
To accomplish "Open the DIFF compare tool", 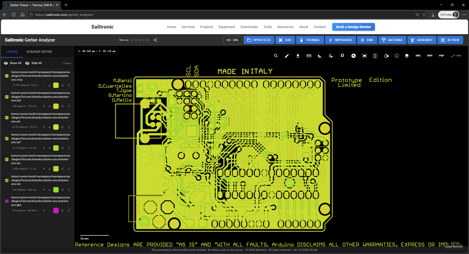I will click(430, 56).
